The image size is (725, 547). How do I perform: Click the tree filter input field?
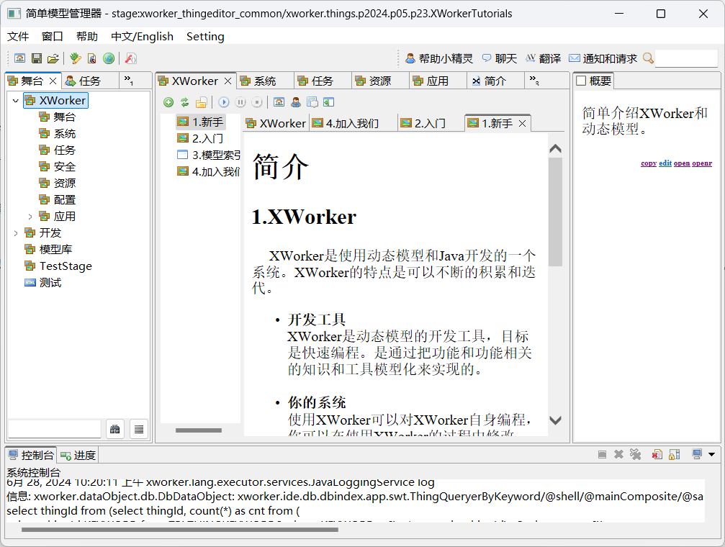pyautogui.click(x=55, y=429)
